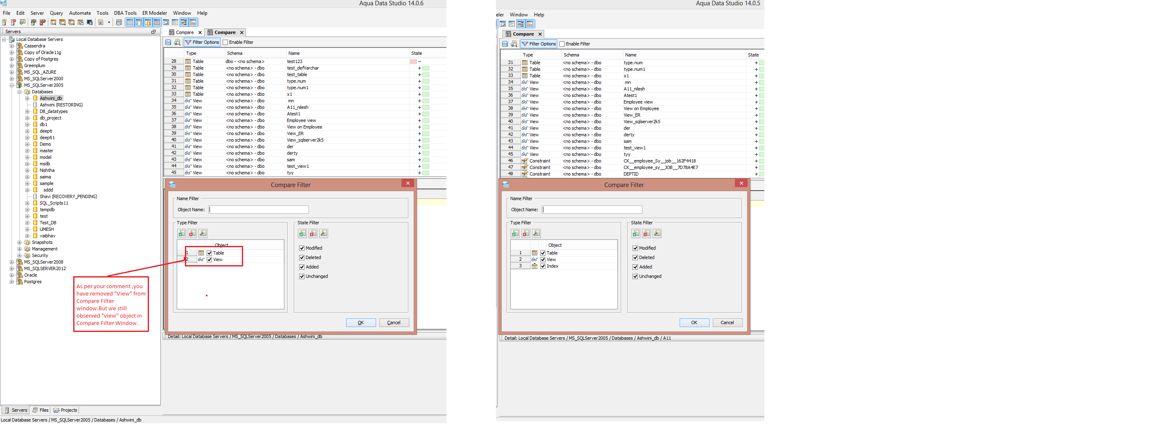
Task: Click the save icon in left Compare toolbar
Action: point(168,42)
